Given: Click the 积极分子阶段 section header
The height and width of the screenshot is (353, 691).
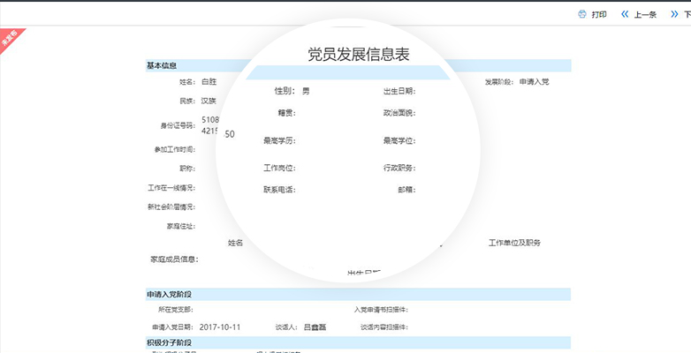Looking at the screenshot, I should coord(169,342).
